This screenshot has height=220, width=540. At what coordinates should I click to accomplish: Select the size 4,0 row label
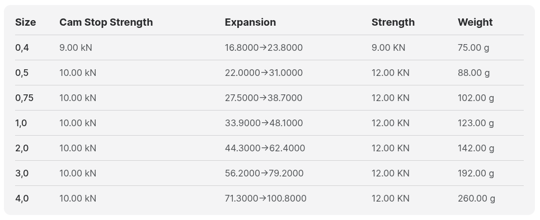click(x=22, y=198)
